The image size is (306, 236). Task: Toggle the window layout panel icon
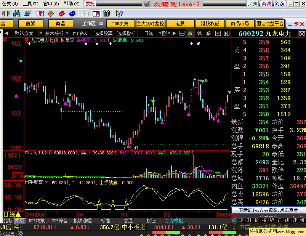pos(96,13)
